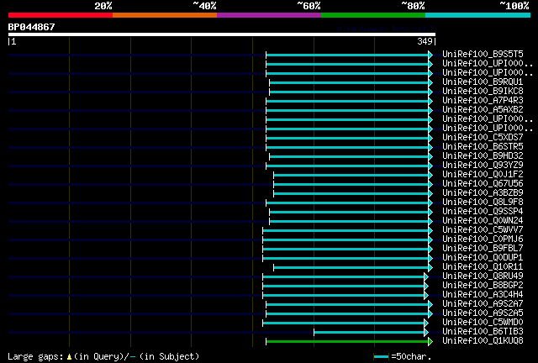The height and width of the screenshot is (363, 538).
Task: Click the arrowhead ending the Q8RU49 alignment
Action: (426, 276)
